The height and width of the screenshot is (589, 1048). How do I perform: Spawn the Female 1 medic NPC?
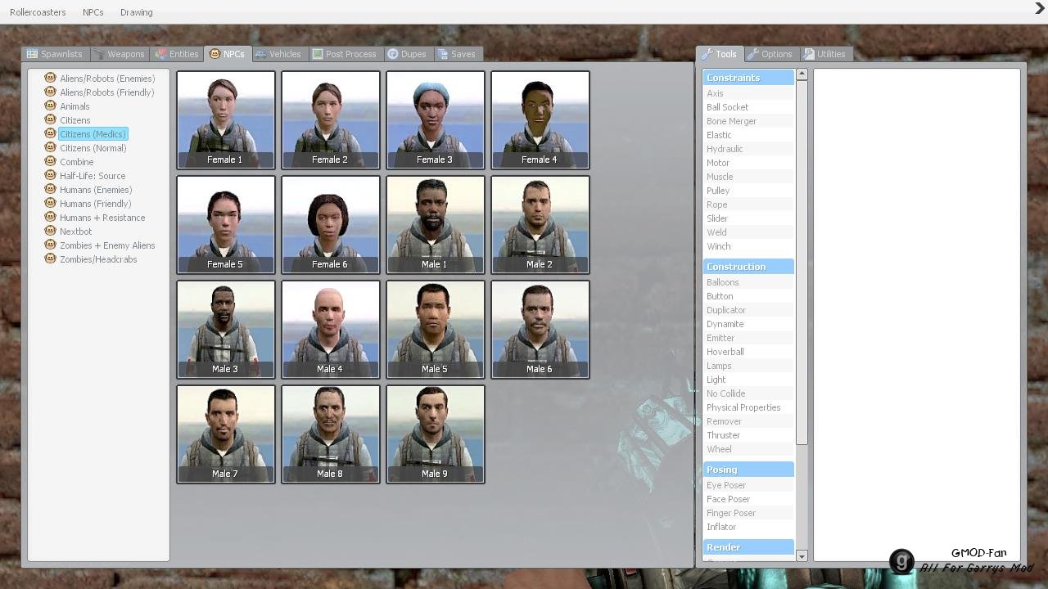(226, 120)
